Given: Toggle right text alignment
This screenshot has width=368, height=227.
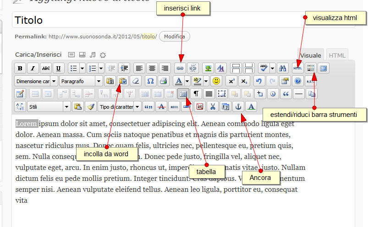Looking at the screenshot, I should coord(165,69).
